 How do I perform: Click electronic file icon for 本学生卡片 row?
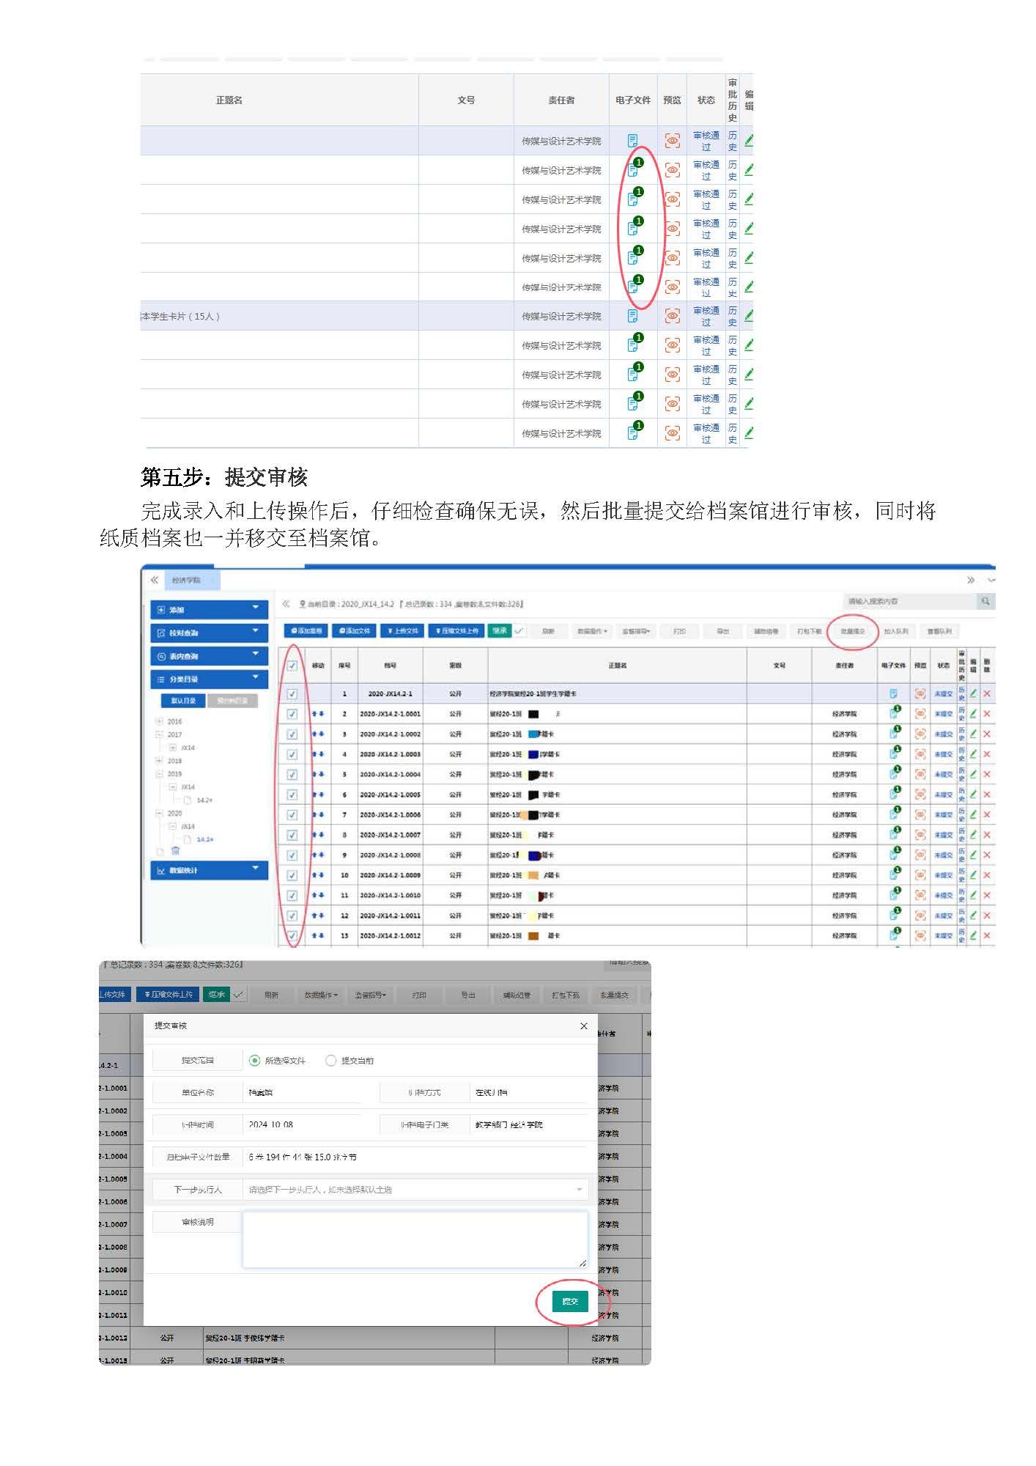(x=633, y=316)
